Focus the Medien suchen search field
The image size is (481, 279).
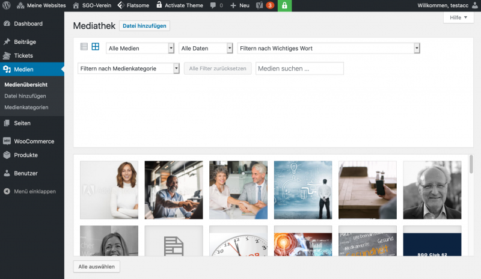point(299,69)
